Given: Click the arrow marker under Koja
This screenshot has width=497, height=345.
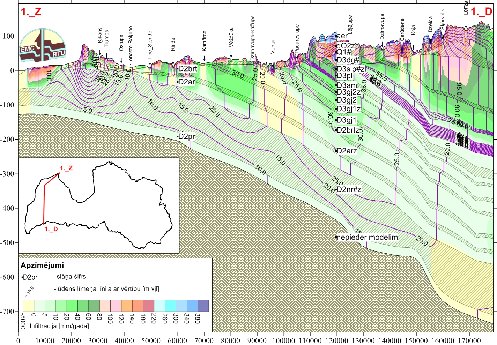Looking at the screenshot, I should point(414,47).
